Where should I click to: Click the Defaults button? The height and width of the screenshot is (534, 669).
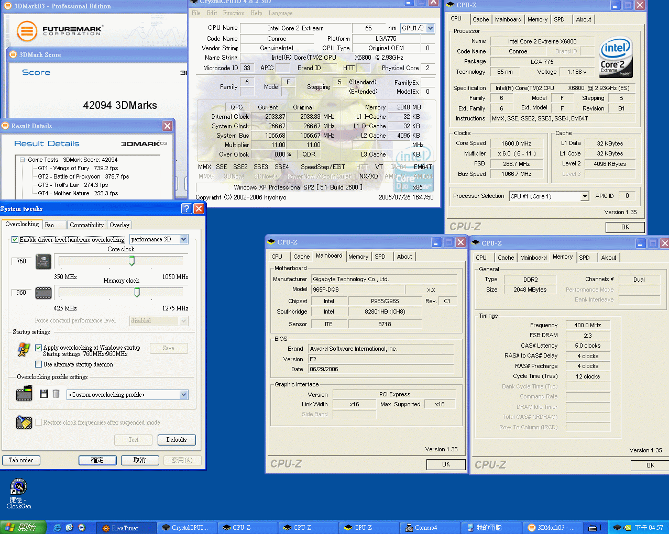[177, 440]
